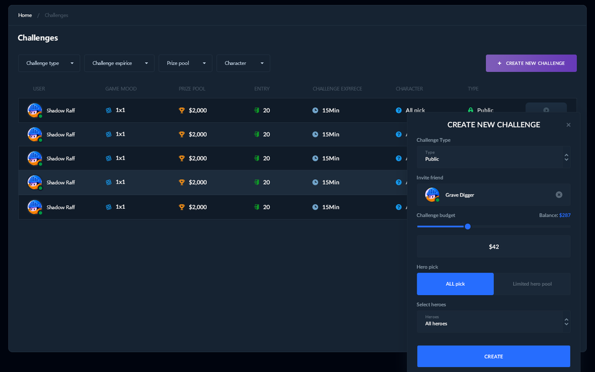Remove invited friend Grave Digger

(x=558, y=195)
